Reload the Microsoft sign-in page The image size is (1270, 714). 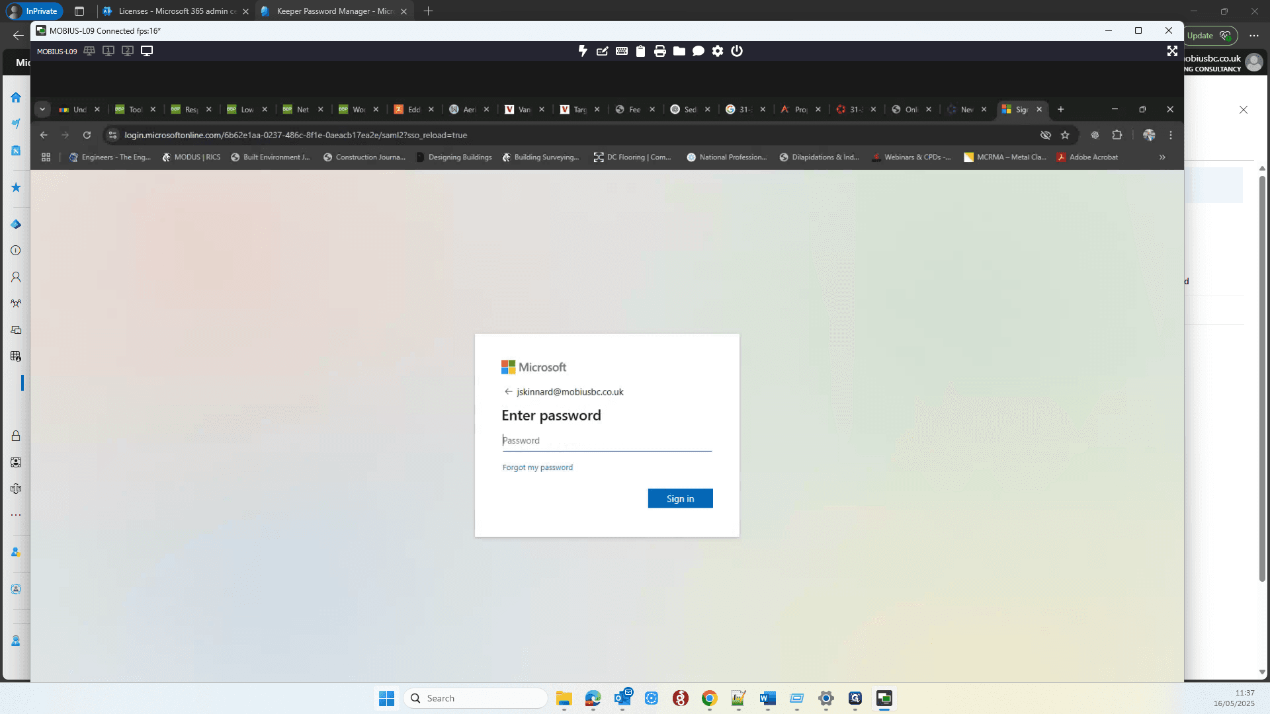[x=87, y=135]
